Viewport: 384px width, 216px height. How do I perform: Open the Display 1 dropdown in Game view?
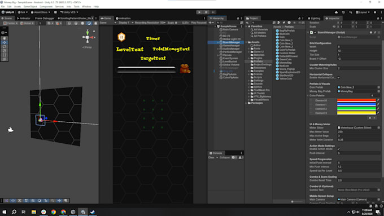click(126, 23)
